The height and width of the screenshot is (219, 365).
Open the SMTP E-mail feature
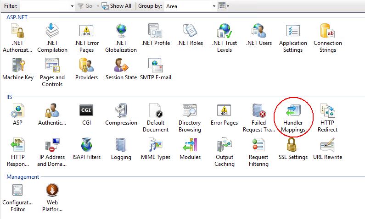[x=156, y=69]
